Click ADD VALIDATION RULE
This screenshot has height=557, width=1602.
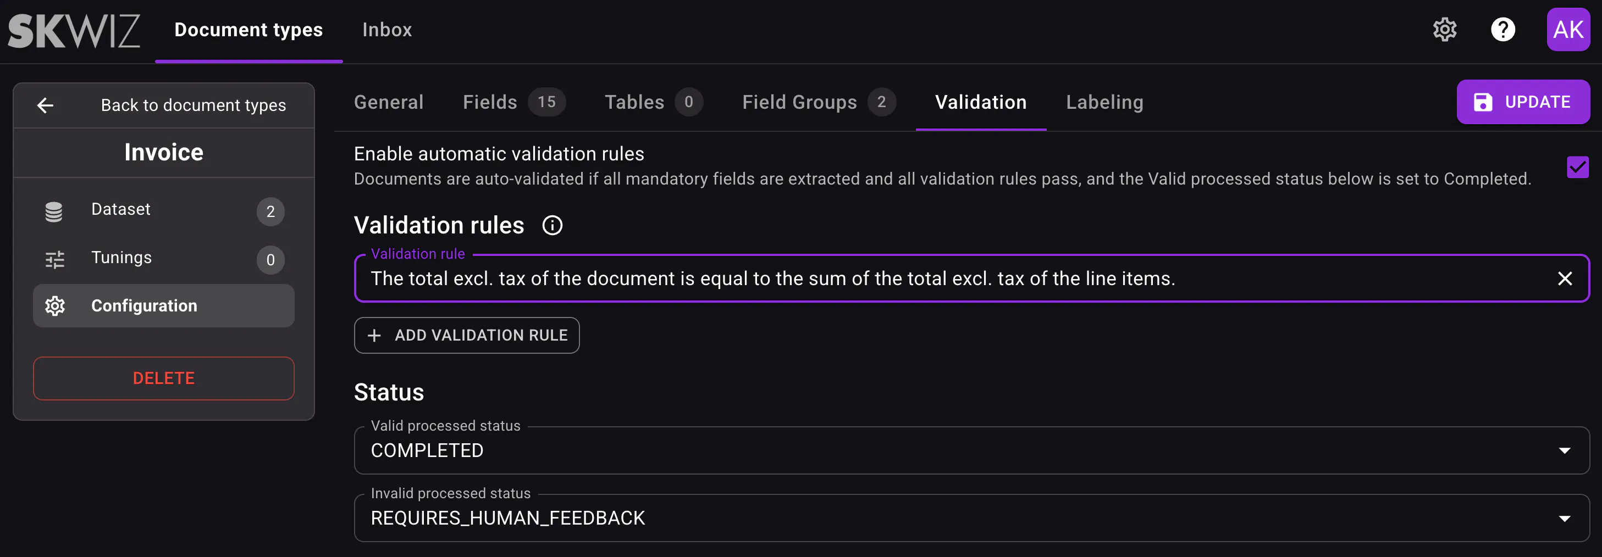(466, 335)
